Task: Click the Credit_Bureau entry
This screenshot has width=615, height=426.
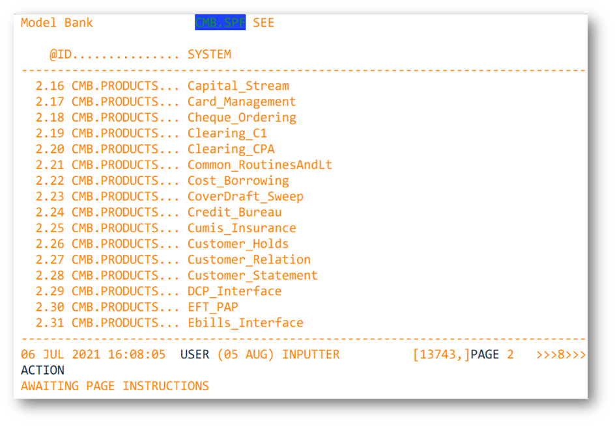Action: coord(235,212)
